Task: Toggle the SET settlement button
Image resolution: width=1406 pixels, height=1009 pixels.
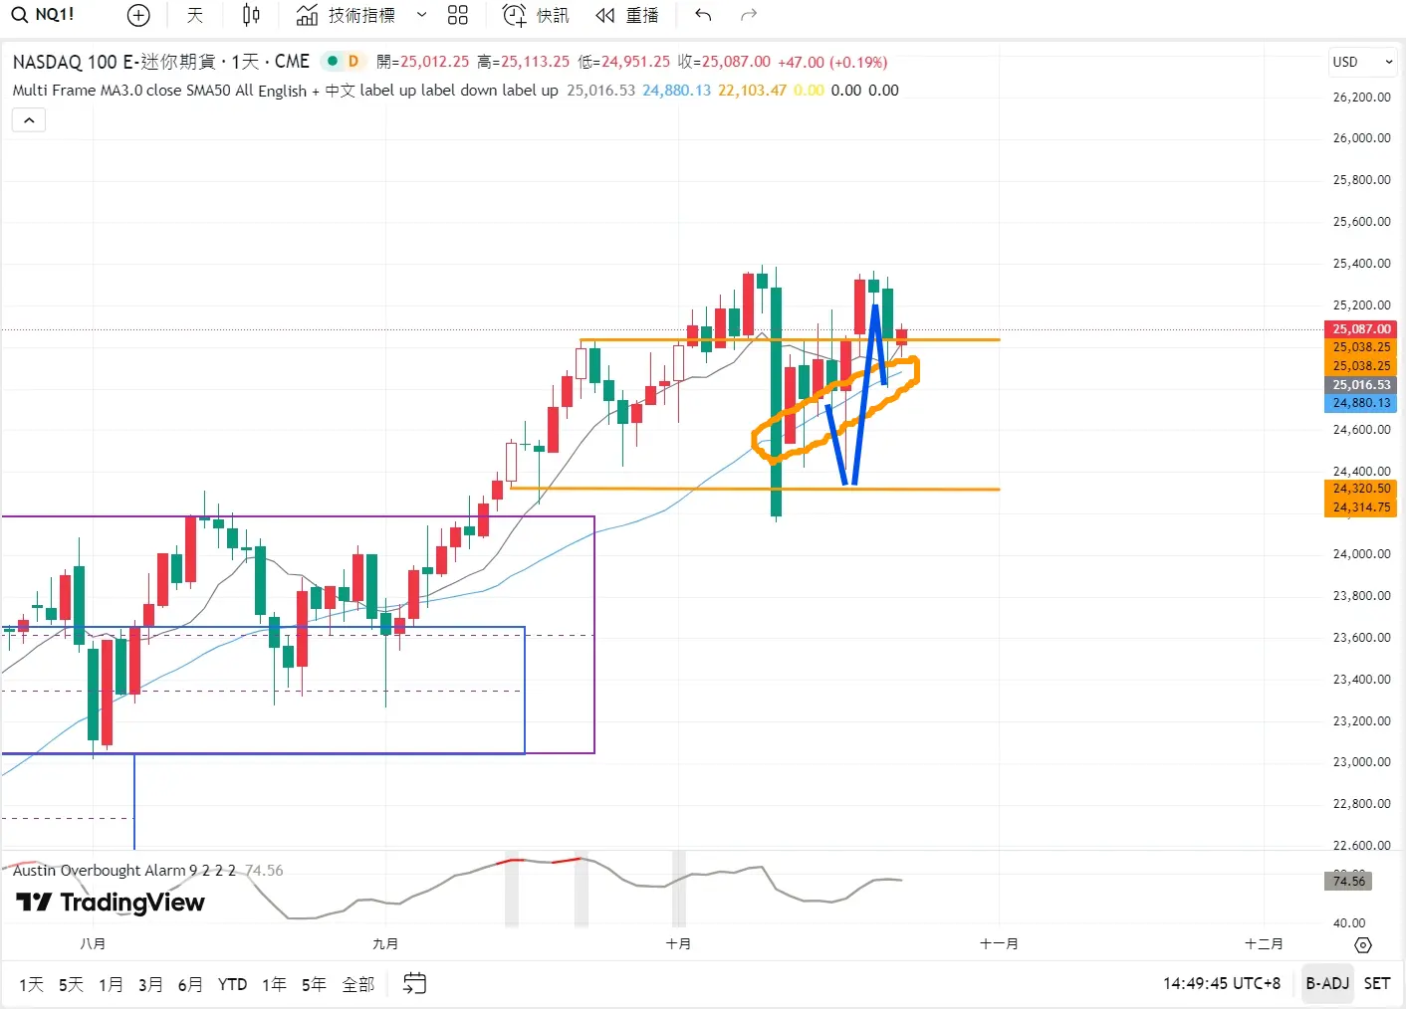Action: tap(1377, 983)
